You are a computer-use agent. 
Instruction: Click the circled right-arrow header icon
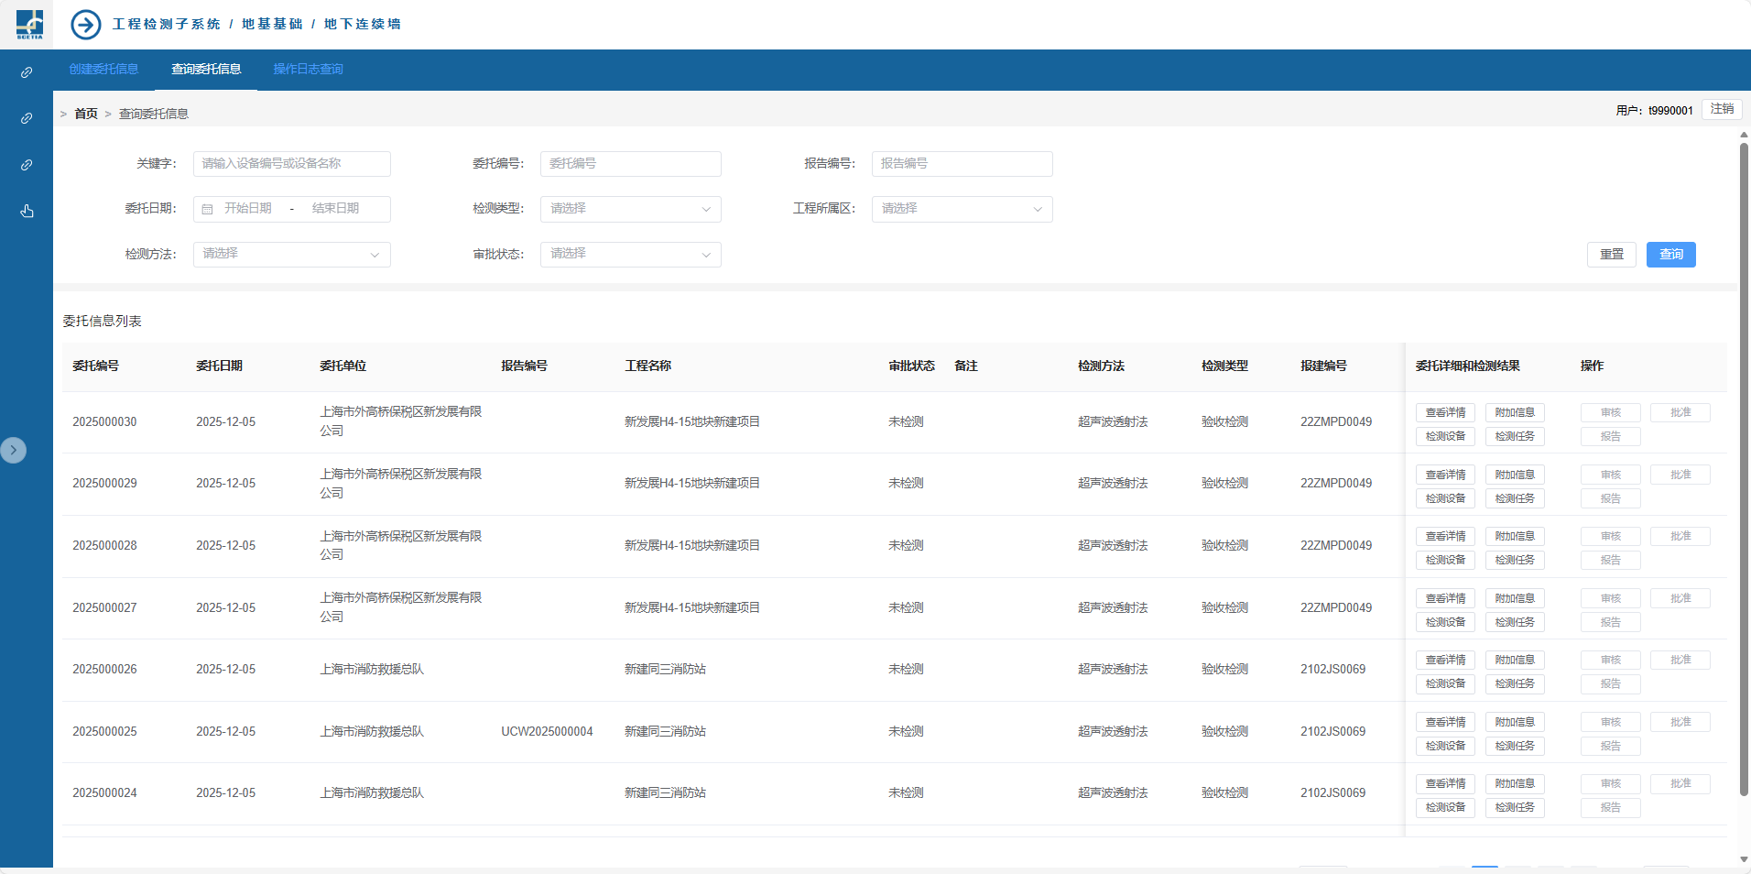pyautogui.click(x=86, y=25)
